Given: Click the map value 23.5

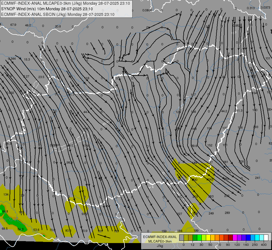Looking at the screenshot, I should coord(41,77).
